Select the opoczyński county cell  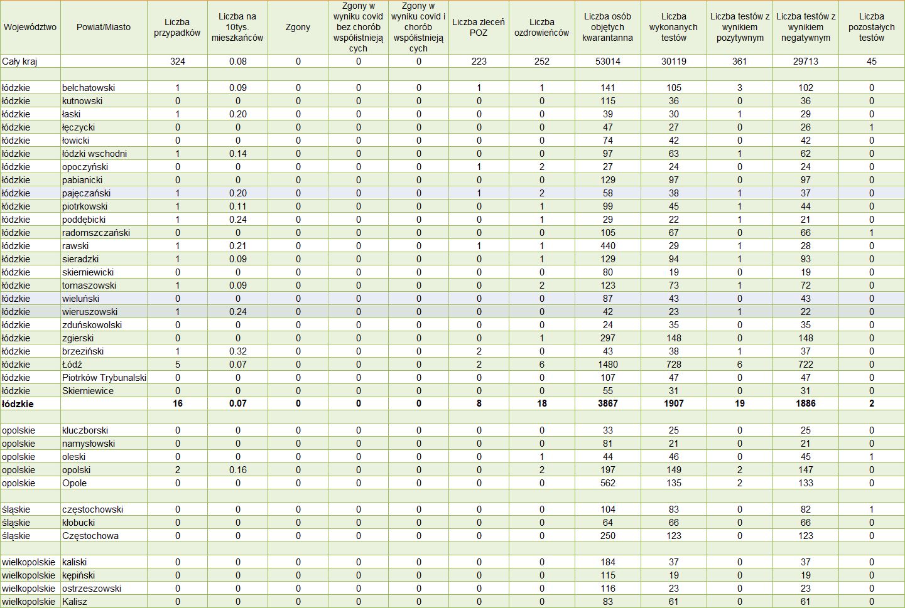click(x=104, y=167)
